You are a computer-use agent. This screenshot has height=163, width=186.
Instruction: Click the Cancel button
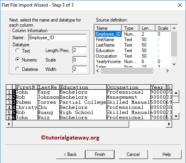pyautogui.click(x=133, y=154)
